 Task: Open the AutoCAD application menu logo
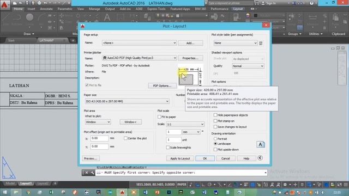click(4, 4)
